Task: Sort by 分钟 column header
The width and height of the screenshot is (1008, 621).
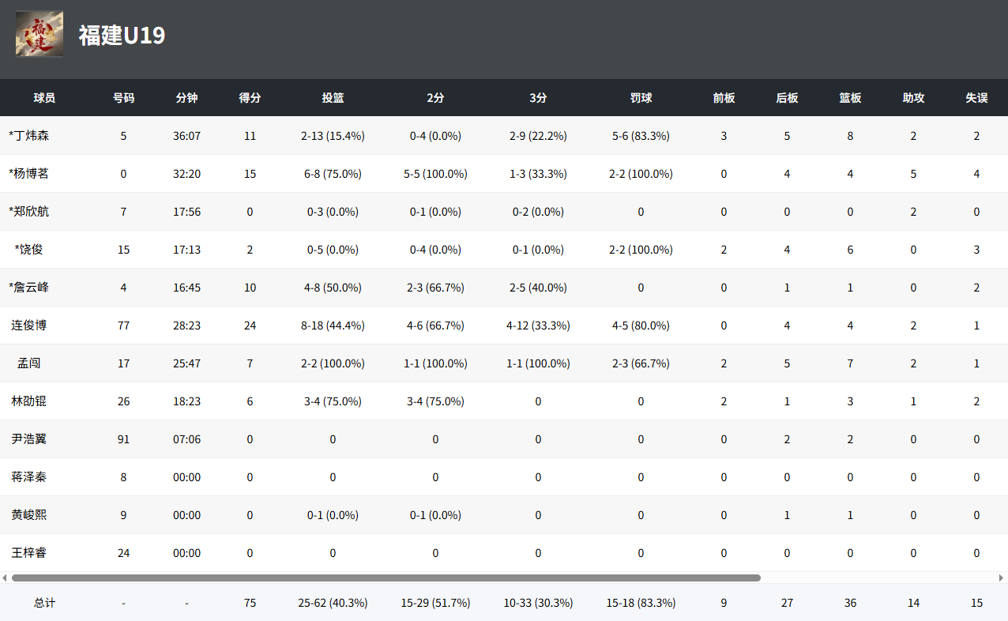Action: coord(186,98)
